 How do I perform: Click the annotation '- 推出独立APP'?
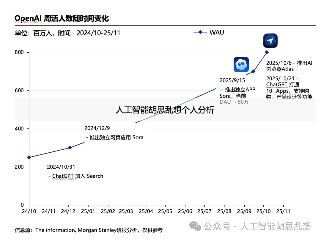238,90
